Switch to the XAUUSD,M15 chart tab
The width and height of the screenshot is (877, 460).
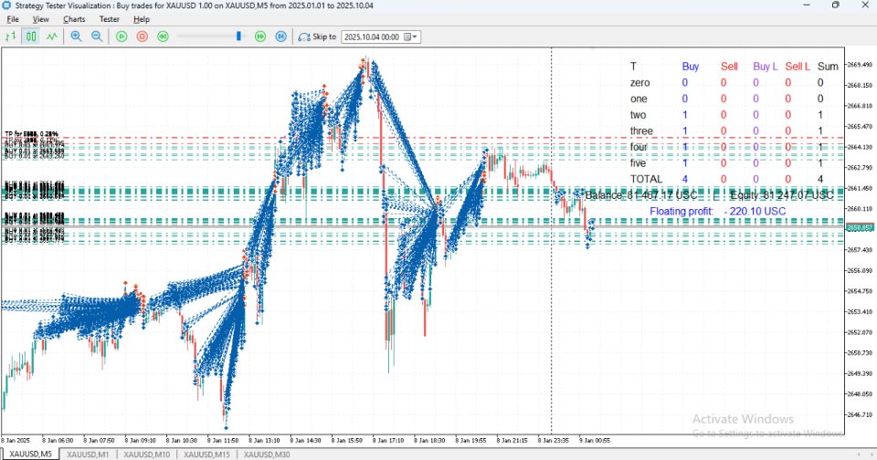[x=206, y=454]
